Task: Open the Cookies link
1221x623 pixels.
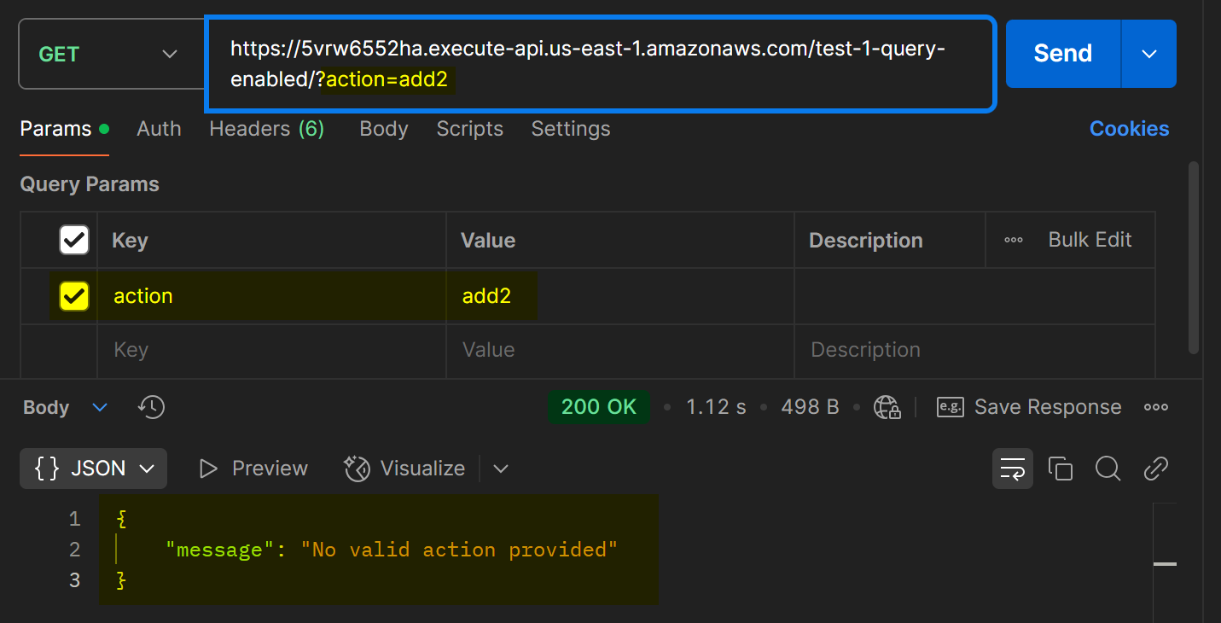Action: pyautogui.click(x=1129, y=129)
